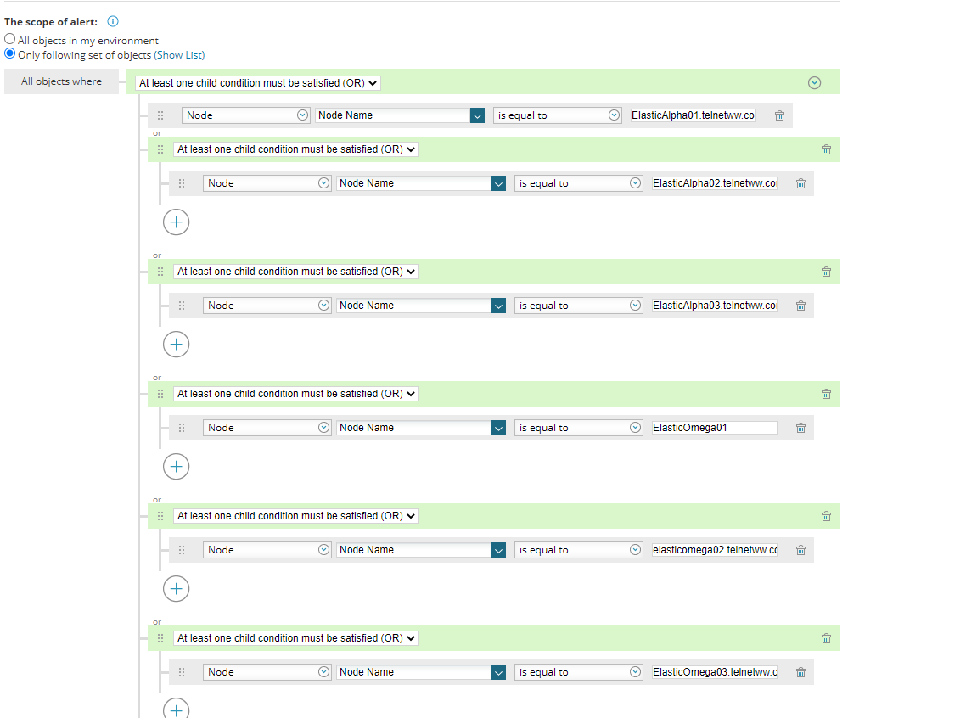Click drag handle of ElasticAlpha01 condition row
This screenshot has width=966, height=718.
(x=160, y=115)
